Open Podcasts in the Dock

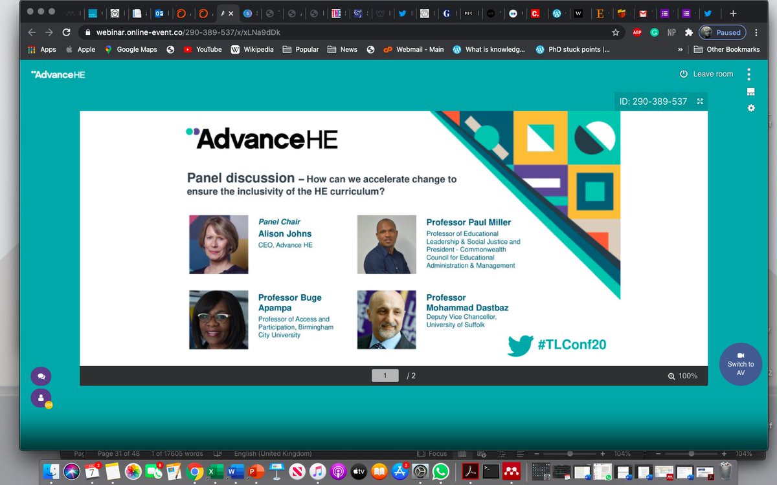click(x=338, y=471)
